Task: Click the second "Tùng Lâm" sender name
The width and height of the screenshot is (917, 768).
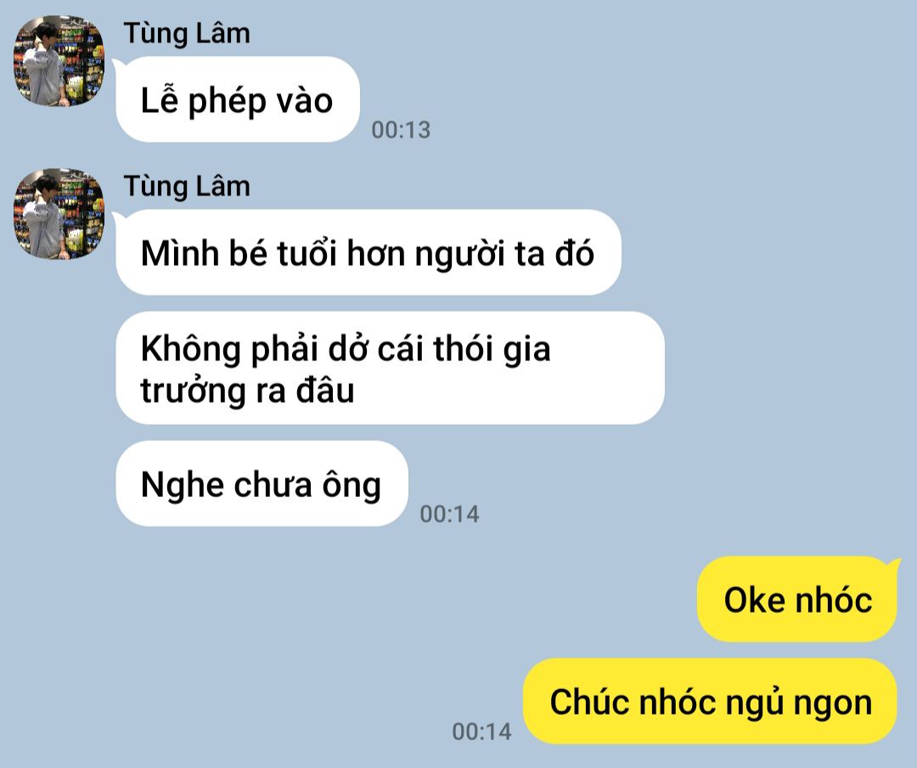Action: click(x=187, y=187)
